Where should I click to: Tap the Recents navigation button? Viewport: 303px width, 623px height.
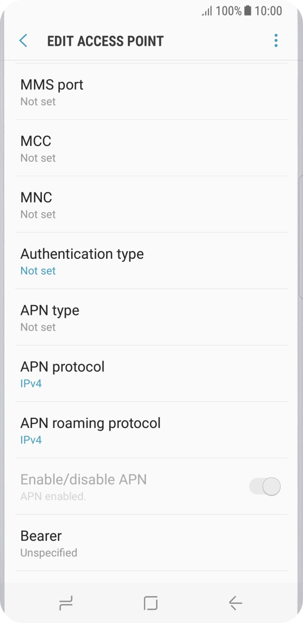[x=65, y=603]
